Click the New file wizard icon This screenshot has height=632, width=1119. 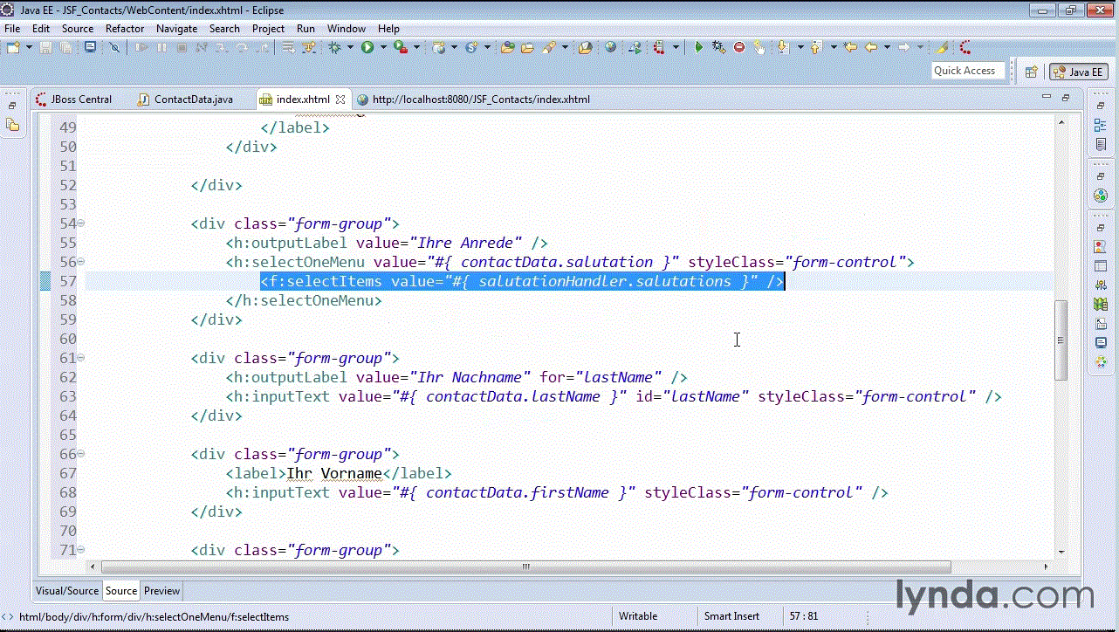point(12,47)
